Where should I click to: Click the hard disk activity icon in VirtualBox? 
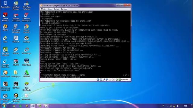(x=98, y=79)
